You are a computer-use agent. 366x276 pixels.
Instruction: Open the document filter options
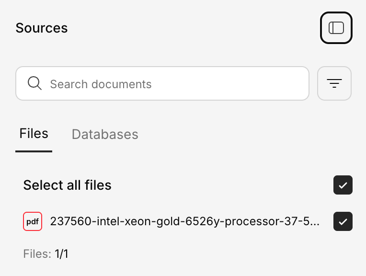[x=334, y=83]
